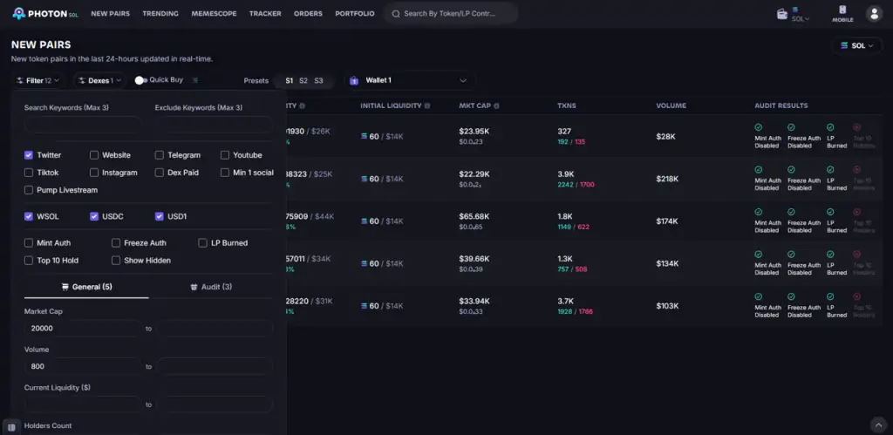Open the Trending page link

pos(160,14)
